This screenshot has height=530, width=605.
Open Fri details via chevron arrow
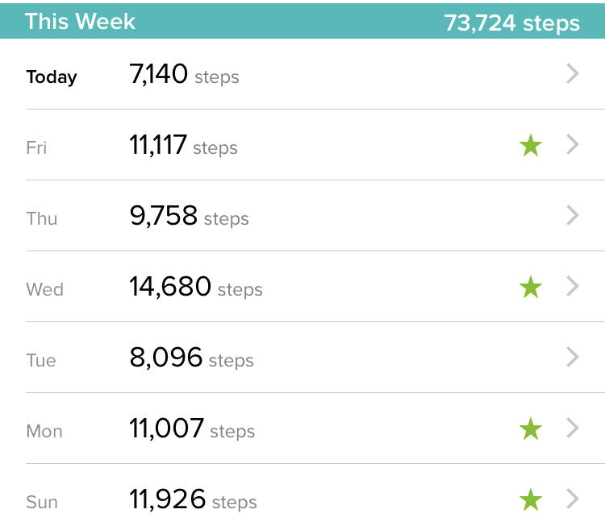tap(573, 144)
